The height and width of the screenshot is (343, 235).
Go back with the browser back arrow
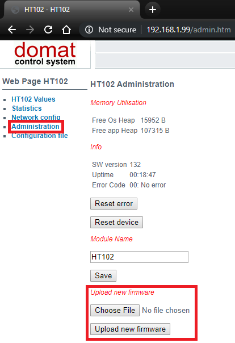12,30
